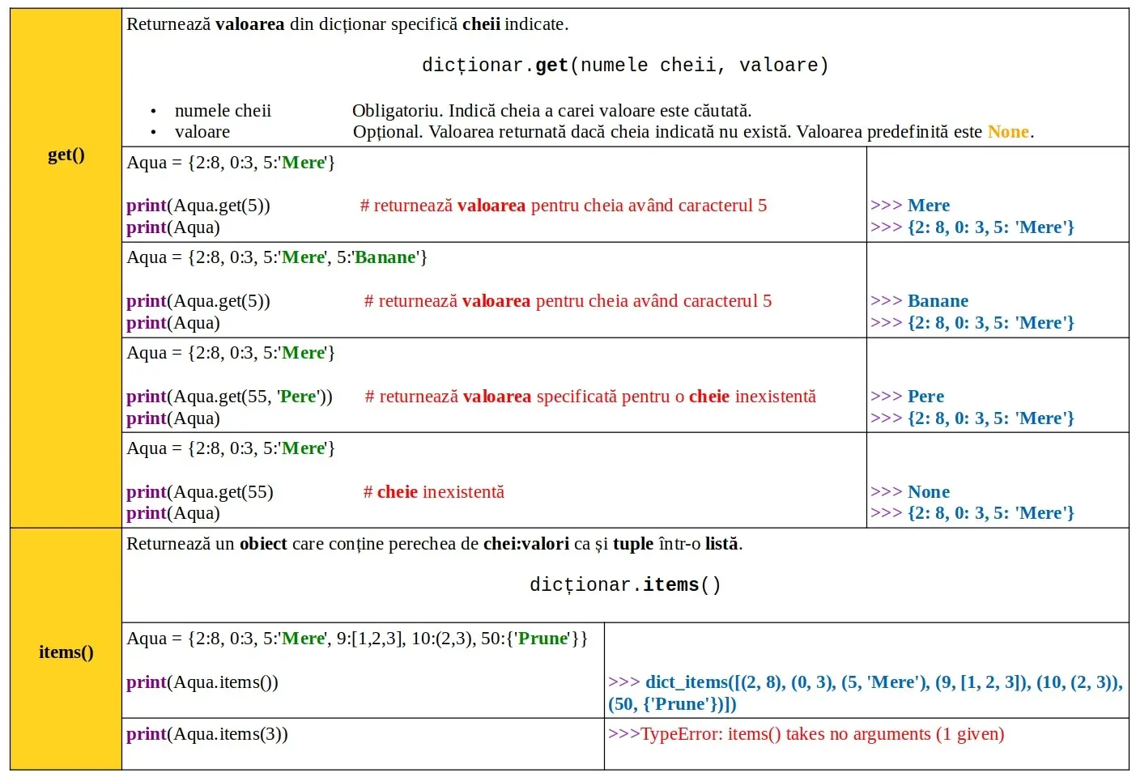1136x777 pixels.
Task: Click the yellow get() method label
Action: [x=66, y=155]
